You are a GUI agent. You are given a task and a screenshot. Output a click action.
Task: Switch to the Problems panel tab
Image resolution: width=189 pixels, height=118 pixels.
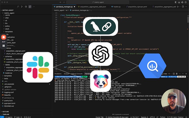pos(58,74)
